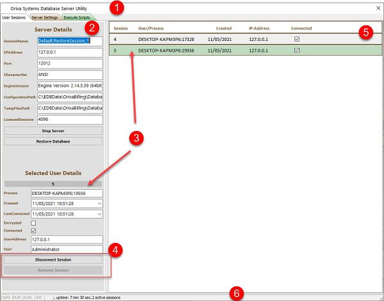Click the uptime status bar text

(x=87, y=298)
